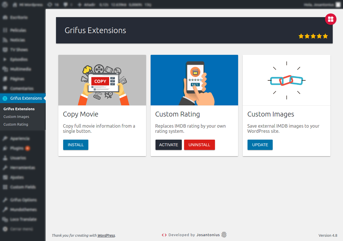Click the fingerprint icon in footer
This screenshot has width=343, height=241.
pos(224,235)
